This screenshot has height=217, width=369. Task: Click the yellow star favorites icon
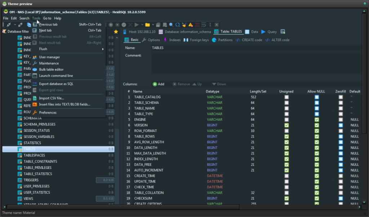pyautogui.click(x=116, y=32)
